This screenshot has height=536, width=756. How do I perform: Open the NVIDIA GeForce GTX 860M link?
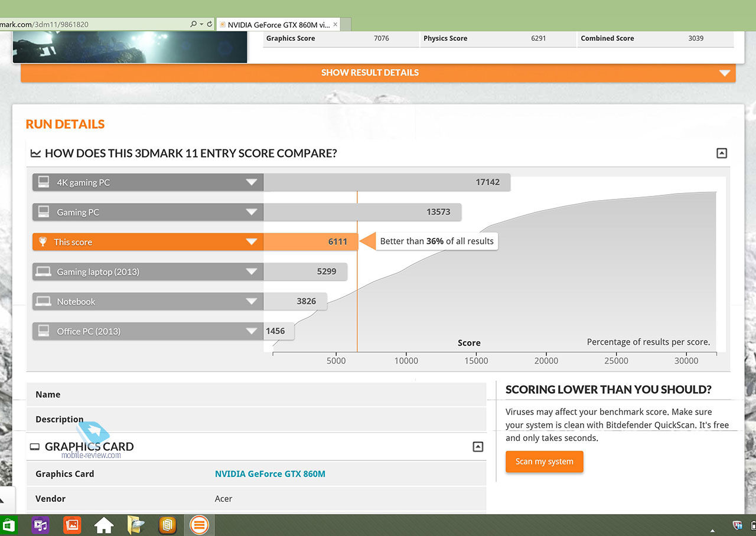point(270,474)
